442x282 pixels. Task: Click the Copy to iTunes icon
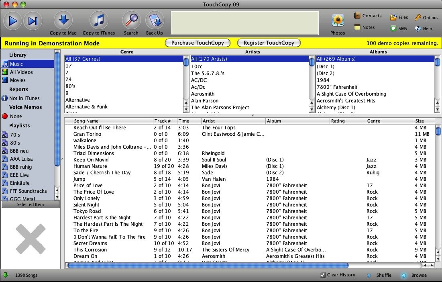98,20
